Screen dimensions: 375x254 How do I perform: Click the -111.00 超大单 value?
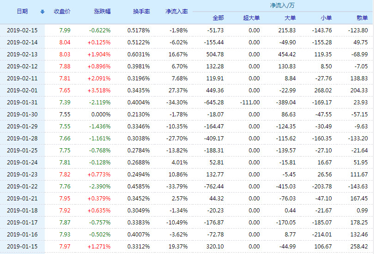(x=250, y=103)
